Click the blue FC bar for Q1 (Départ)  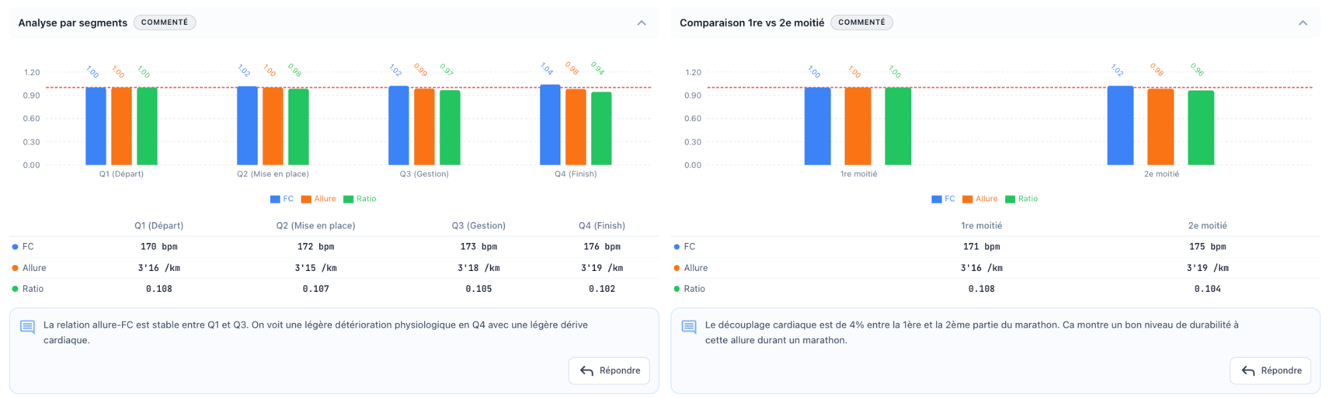coord(96,126)
